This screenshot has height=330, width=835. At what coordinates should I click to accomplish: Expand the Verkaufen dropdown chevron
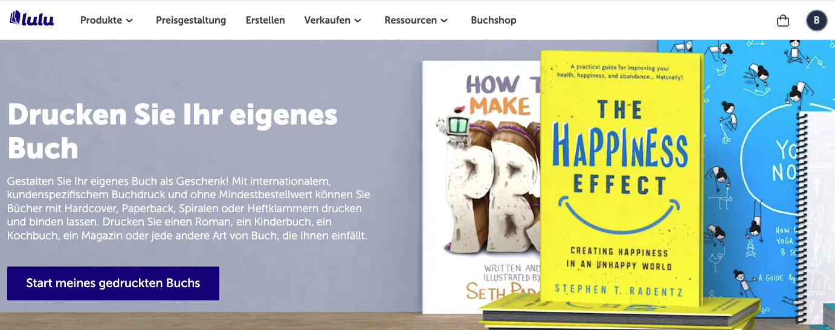coord(358,21)
